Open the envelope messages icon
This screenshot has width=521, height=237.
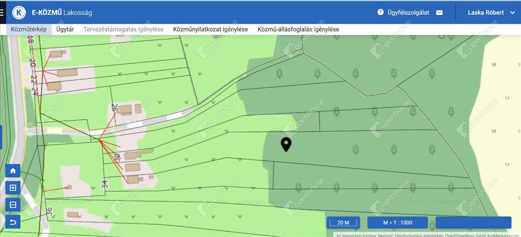click(x=439, y=13)
